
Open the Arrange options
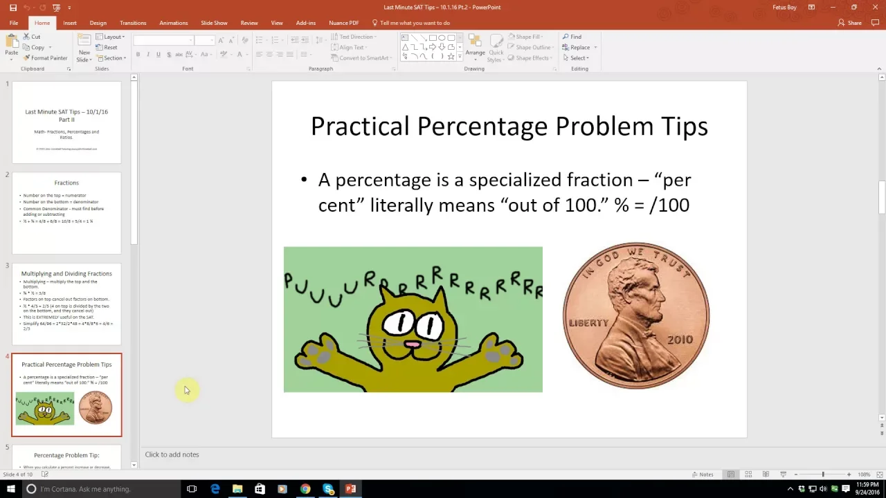(475, 47)
